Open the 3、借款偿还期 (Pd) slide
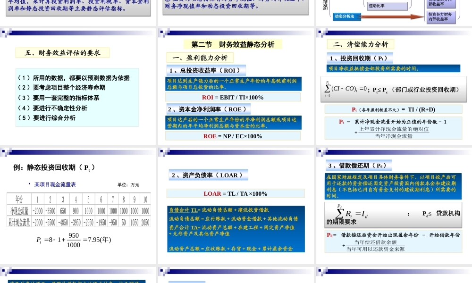 [x=394, y=206]
